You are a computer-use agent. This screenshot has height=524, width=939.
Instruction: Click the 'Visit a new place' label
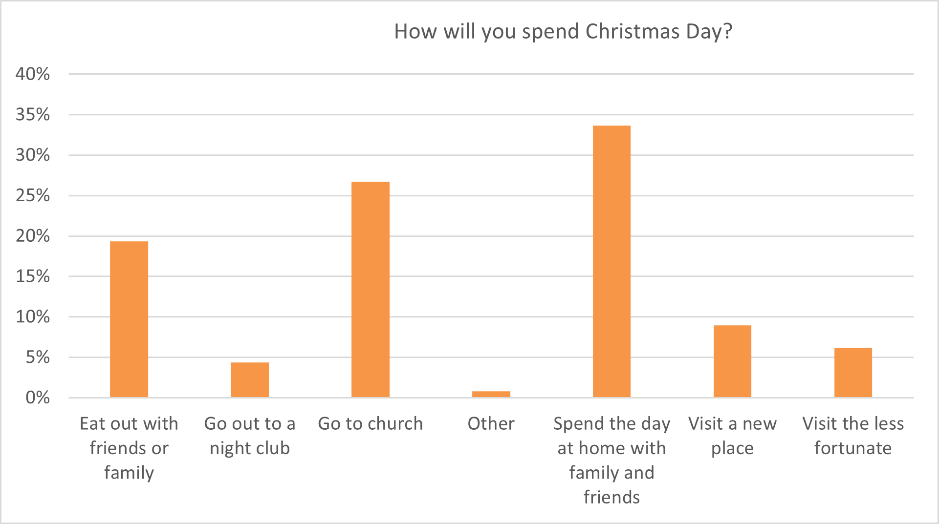732,436
